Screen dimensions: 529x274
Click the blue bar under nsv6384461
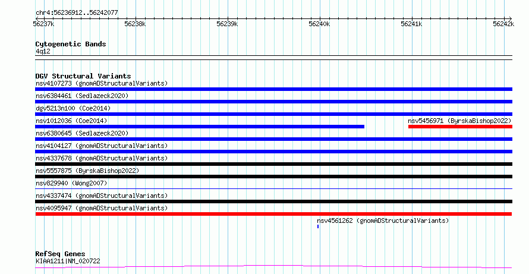click(273, 102)
